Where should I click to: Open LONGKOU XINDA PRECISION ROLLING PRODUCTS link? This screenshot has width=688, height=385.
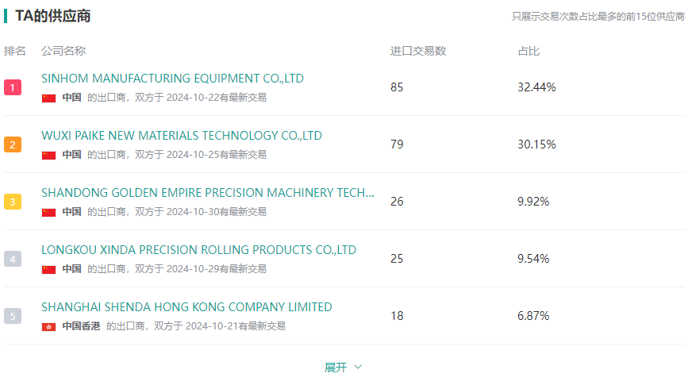[198, 250]
